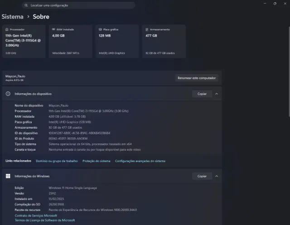This screenshot has height=225, width=290.
Task: Select "Intel(R) UHD Graphics (128 MB)" row value
Action: point(70,122)
